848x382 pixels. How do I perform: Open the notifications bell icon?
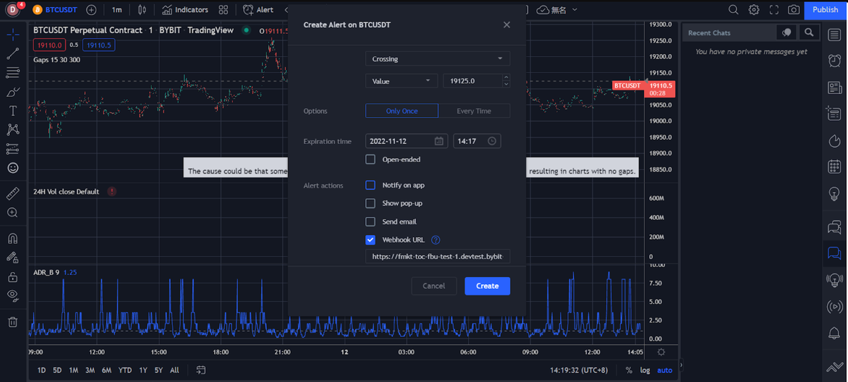(834, 334)
